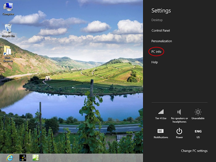The width and height of the screenshot is (216, 162).
Task: Open Control Panel from Settings
Action: click(x=161, y=31)
